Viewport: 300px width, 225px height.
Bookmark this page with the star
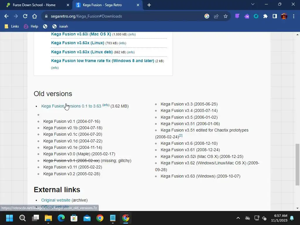coord(226,16)
